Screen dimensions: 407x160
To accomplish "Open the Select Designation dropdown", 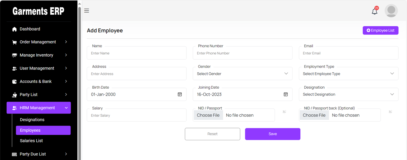I will (348, 94).
